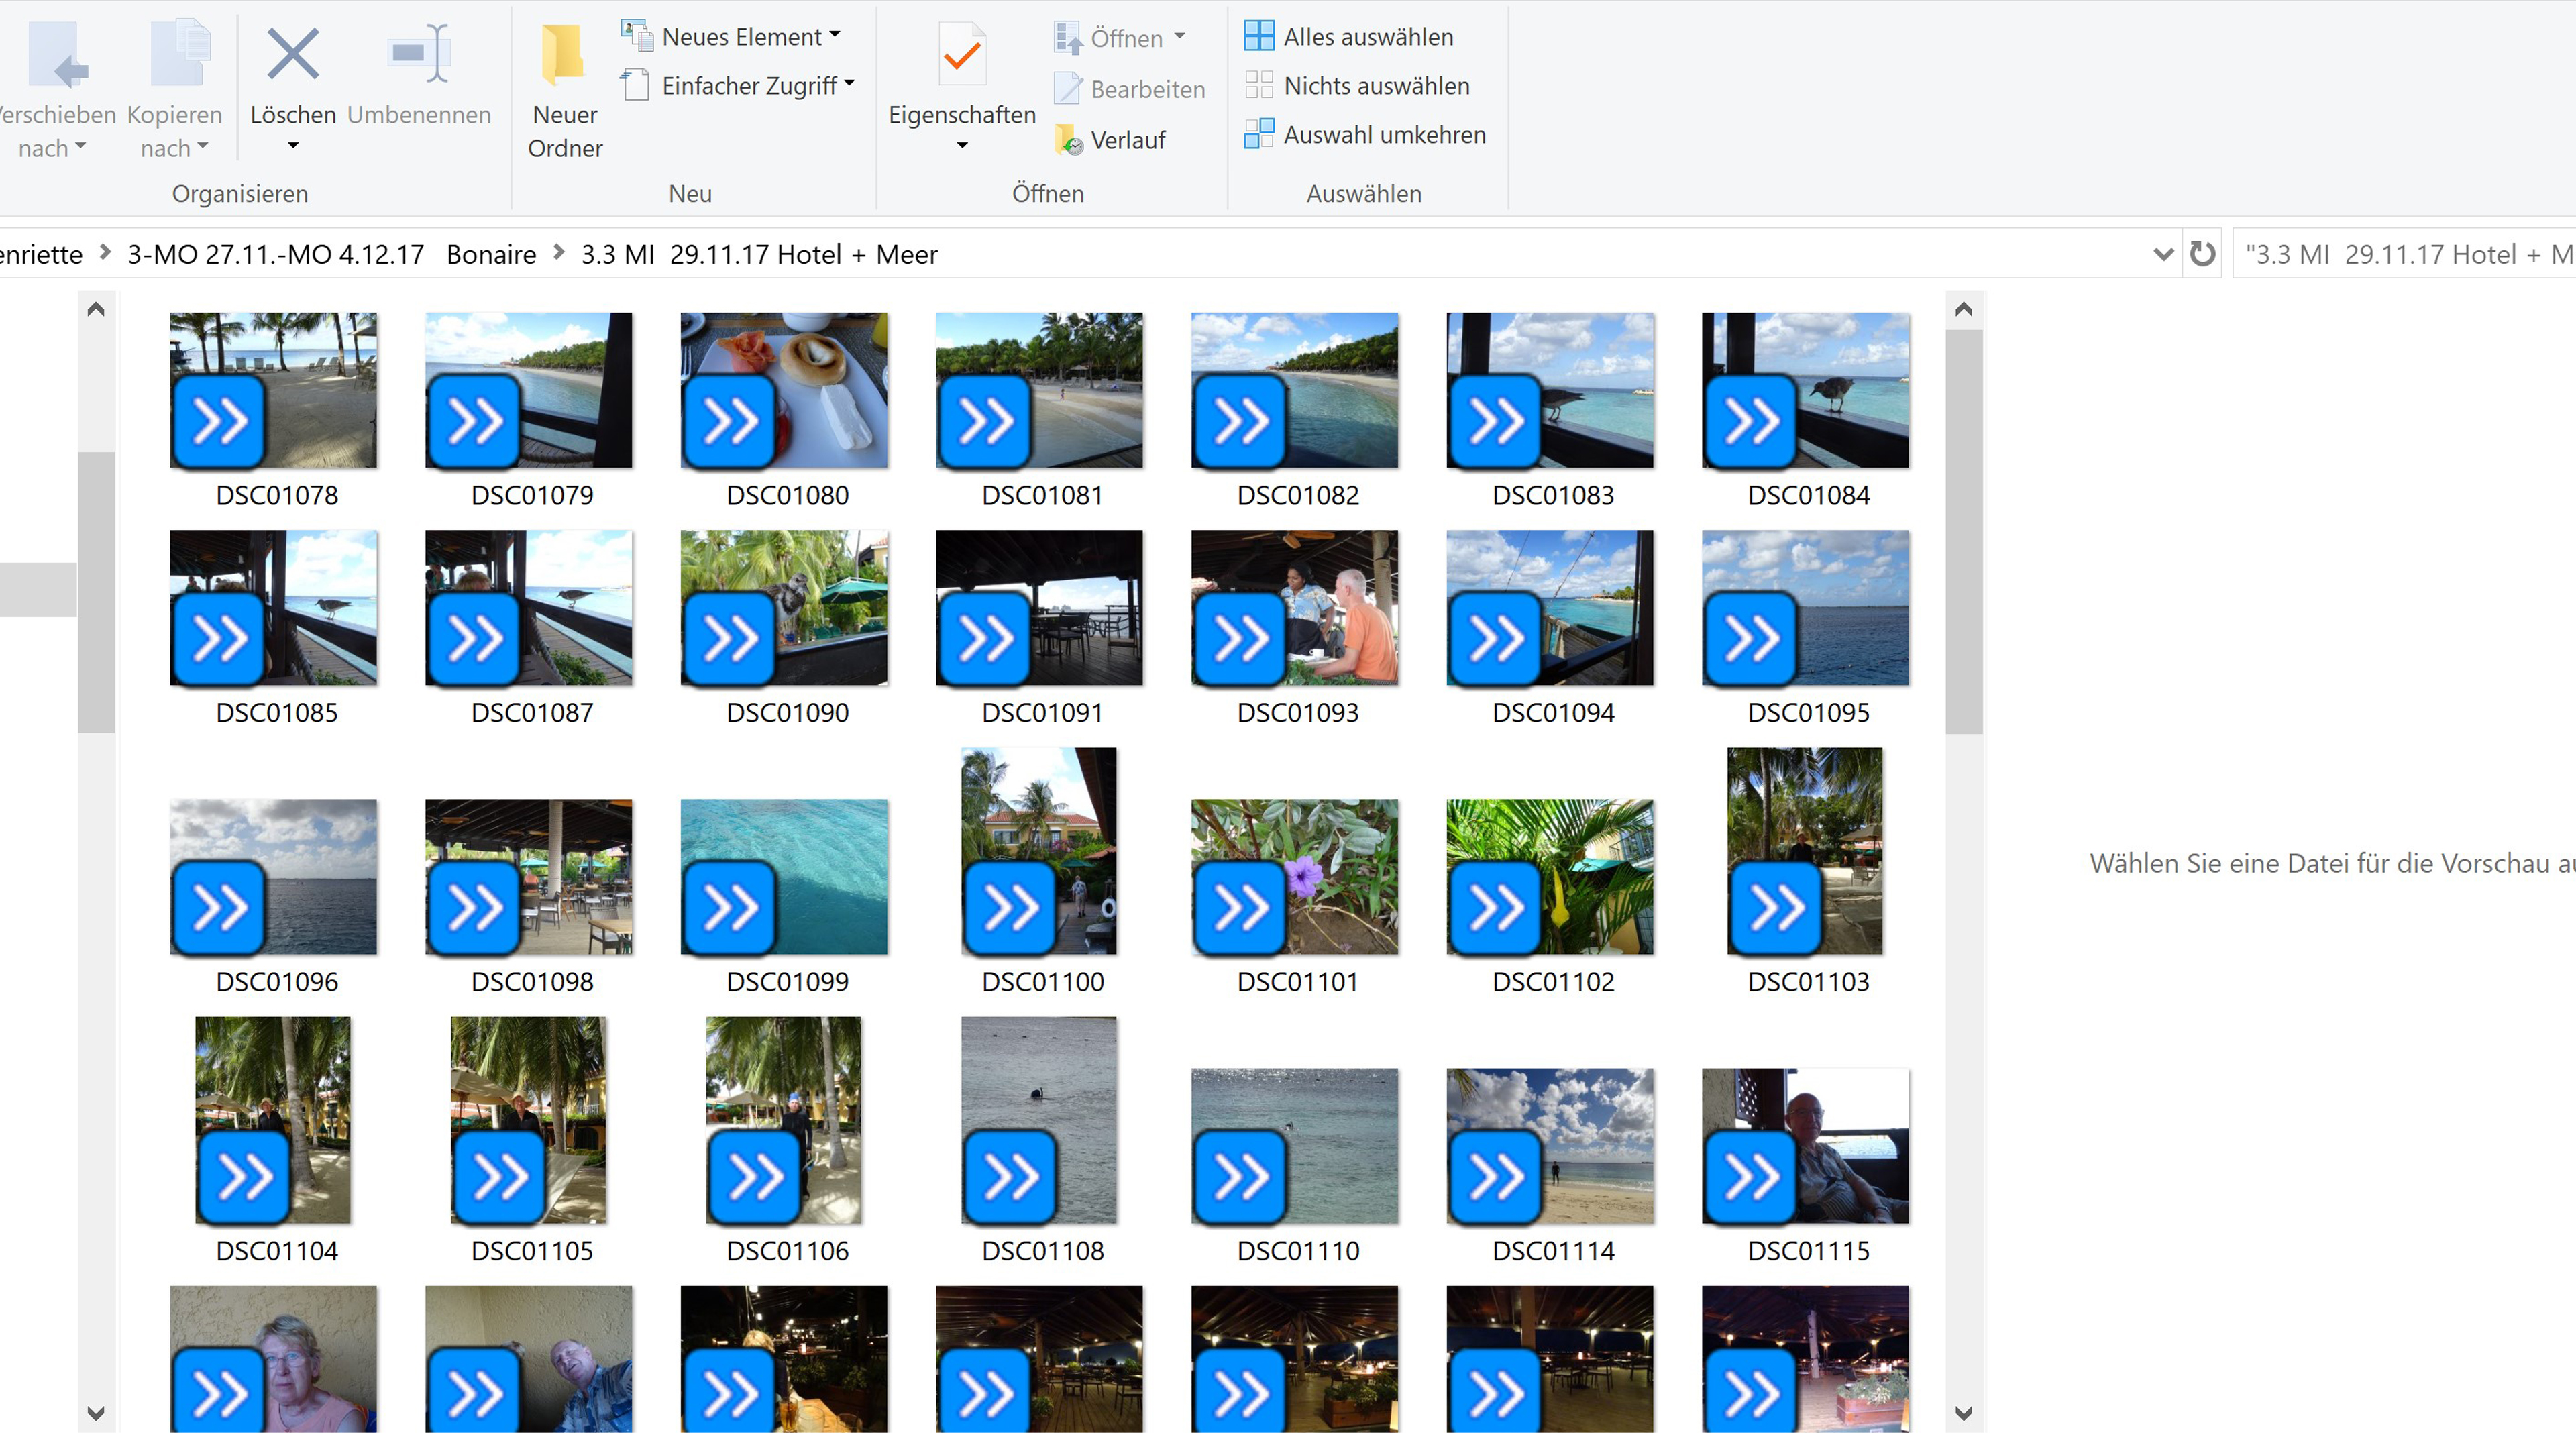Click Bonaire folder in breadcrumb path
Screen dimensions: 2576x1449
(491, 254)
